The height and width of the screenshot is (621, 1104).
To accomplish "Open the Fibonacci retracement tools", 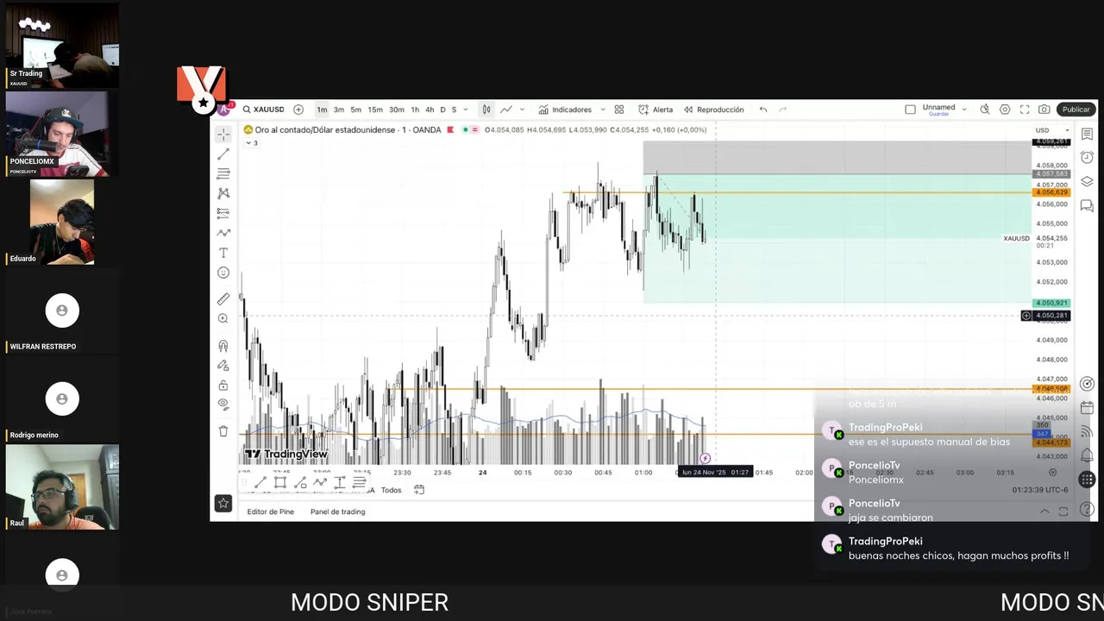I will click(223, 173).
